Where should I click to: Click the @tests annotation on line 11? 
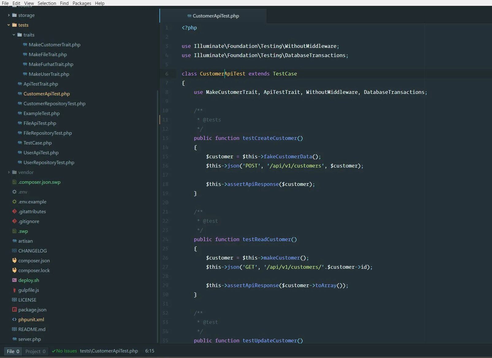pos(212,120)
